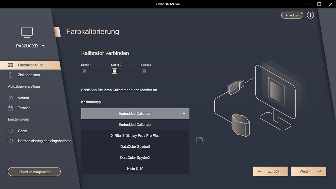Click the Anmelden button

point(292,15)
